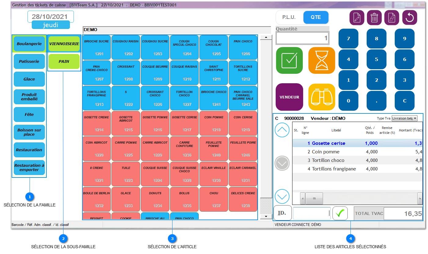The image size is (428, 254).
Task: Click the ticket list horizontal scrollbar thumb
Action: click(x=314, y=199)
